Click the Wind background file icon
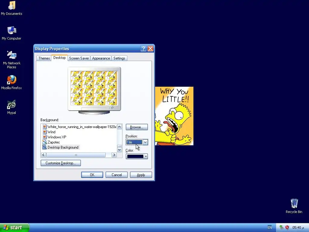The image size is (309, 232). 45,132
